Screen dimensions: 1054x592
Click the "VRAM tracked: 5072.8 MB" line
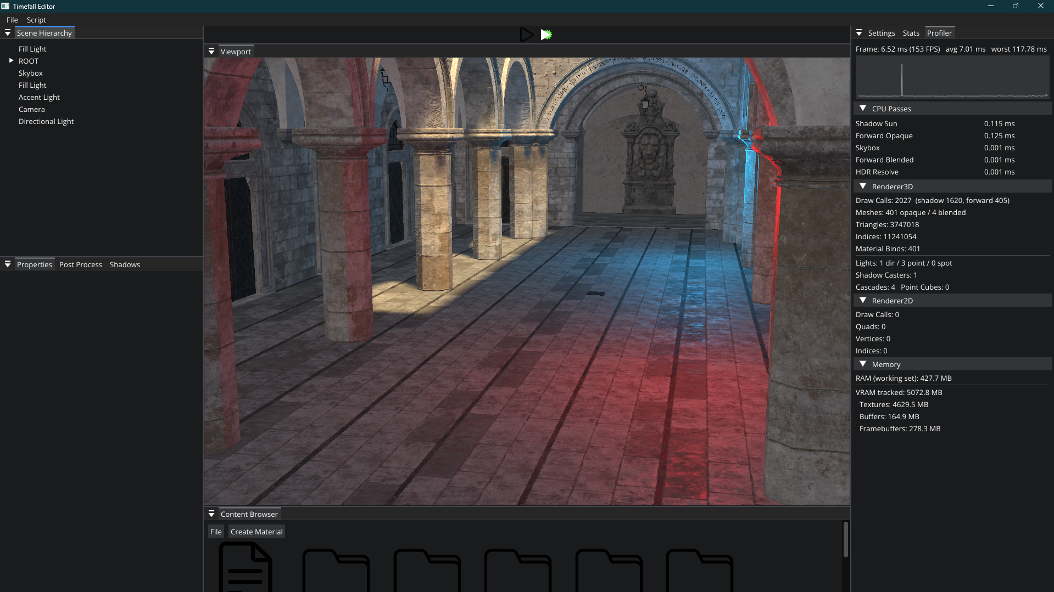point(899,392)
